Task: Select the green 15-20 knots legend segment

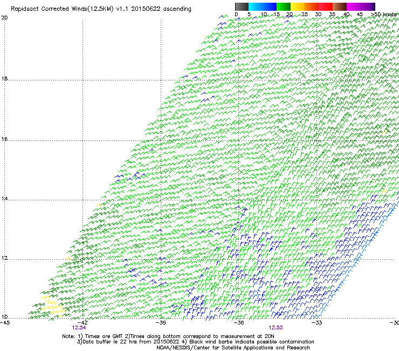Action: (284, 6)
